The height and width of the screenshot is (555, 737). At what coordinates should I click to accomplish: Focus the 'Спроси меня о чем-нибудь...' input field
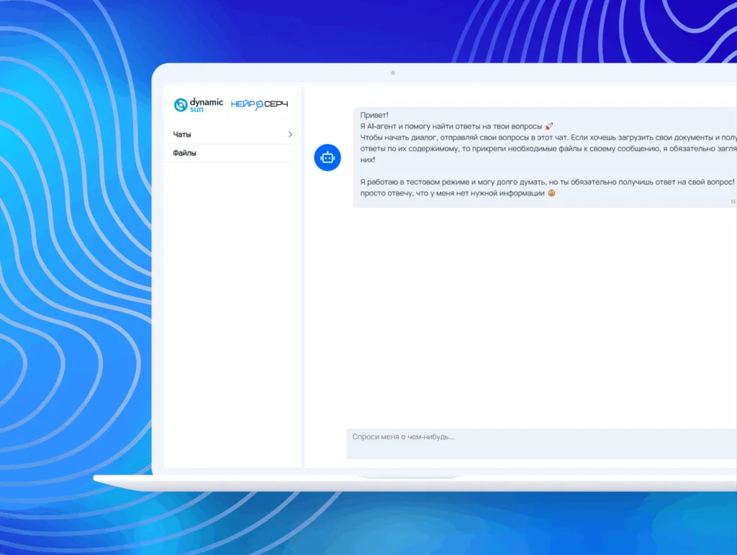(541, 444)
